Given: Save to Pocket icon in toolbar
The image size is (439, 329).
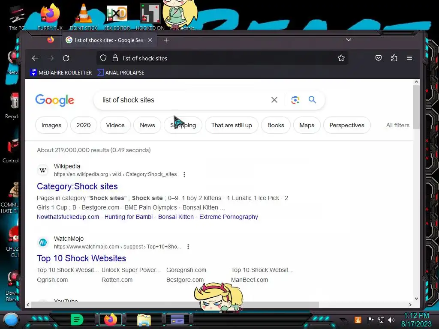Looking at the screenshot, I should 378,58.
